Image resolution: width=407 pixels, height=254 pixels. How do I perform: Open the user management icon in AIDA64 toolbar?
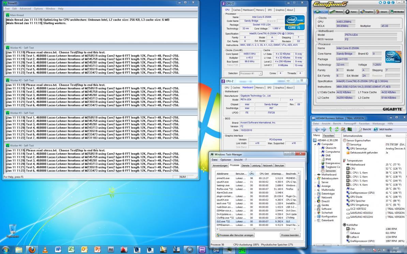coord(343,129)
